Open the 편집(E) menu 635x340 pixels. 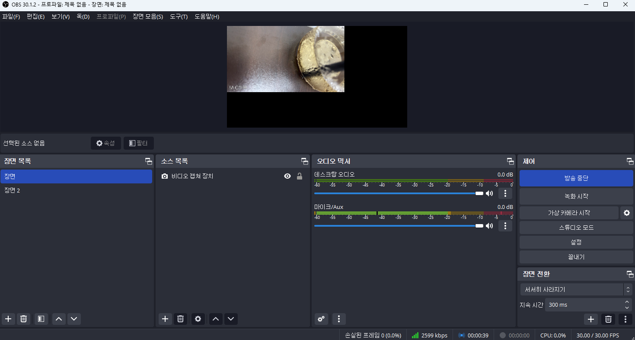(x=35, y=17)
